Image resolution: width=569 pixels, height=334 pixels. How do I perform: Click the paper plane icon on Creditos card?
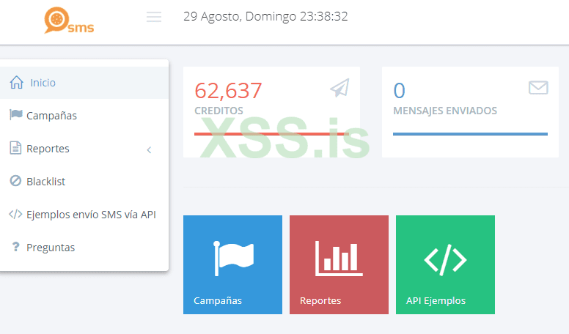click(339, 88)
